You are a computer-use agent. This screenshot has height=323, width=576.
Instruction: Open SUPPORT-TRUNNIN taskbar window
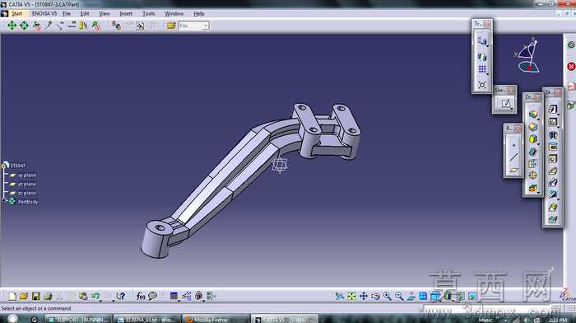79,319
